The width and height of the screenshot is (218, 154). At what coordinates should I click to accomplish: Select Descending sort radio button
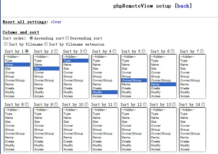coord(67,38)
